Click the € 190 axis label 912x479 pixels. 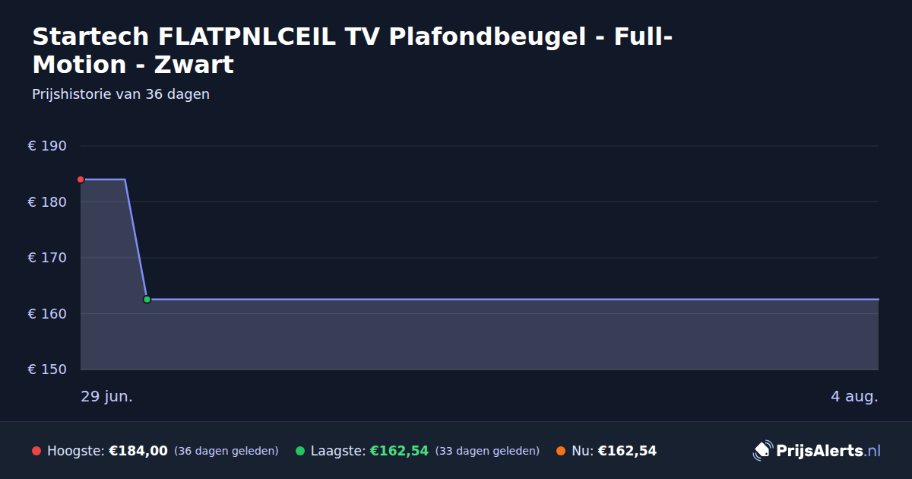point(48,146)
